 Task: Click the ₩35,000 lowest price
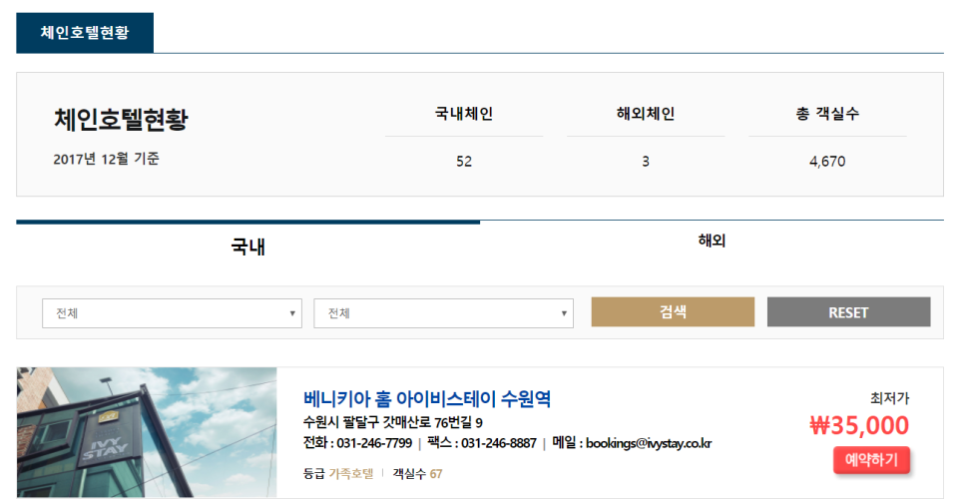[x=859, y=425]
